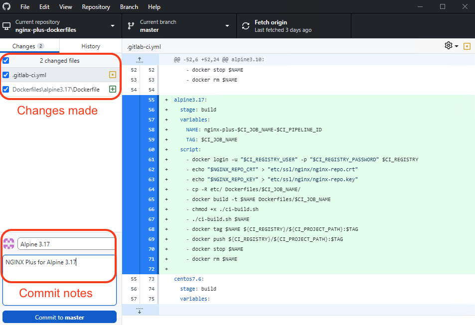Close the GitHub Desktop window
Screen dimensions: 475x325
pyautogui.click(x=465, y=6)
